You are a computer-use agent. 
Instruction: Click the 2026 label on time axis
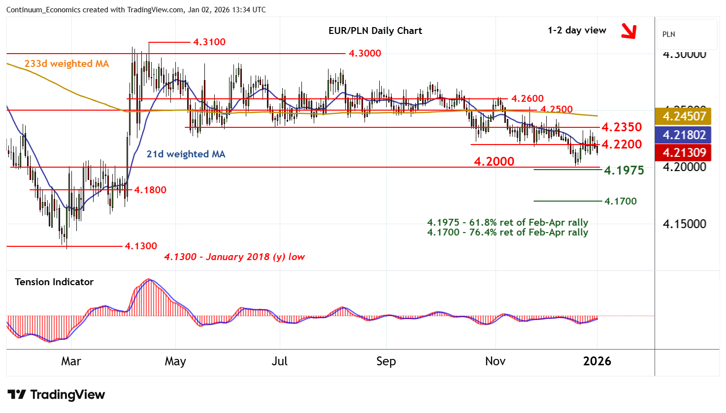coord(597,361)
